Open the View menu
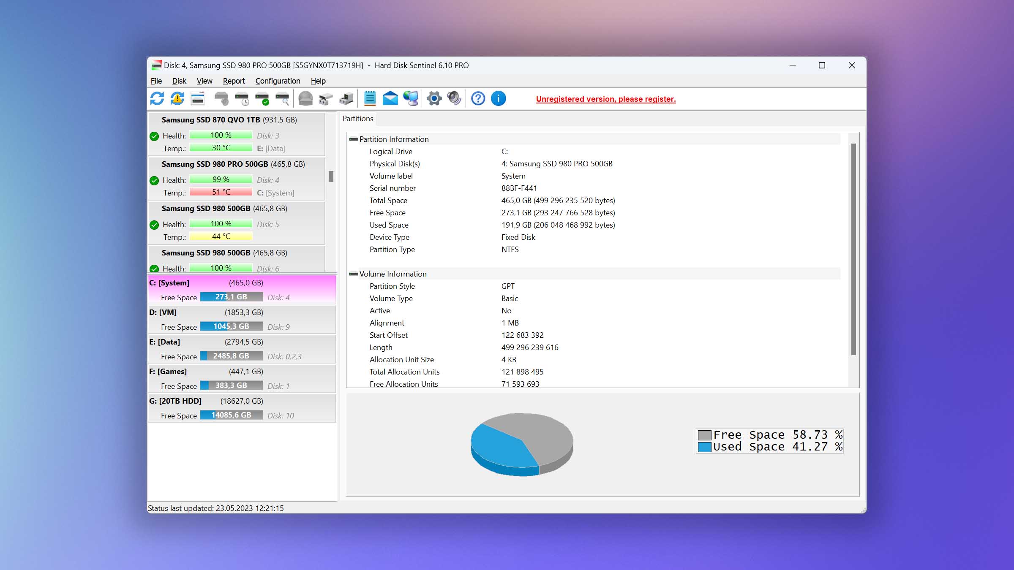 coord(204,81)
